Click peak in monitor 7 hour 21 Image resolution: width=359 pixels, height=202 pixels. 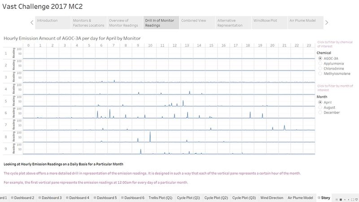(285, 127)
